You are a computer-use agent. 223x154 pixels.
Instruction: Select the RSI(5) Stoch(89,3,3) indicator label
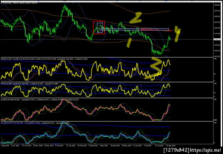pos(44,59)
